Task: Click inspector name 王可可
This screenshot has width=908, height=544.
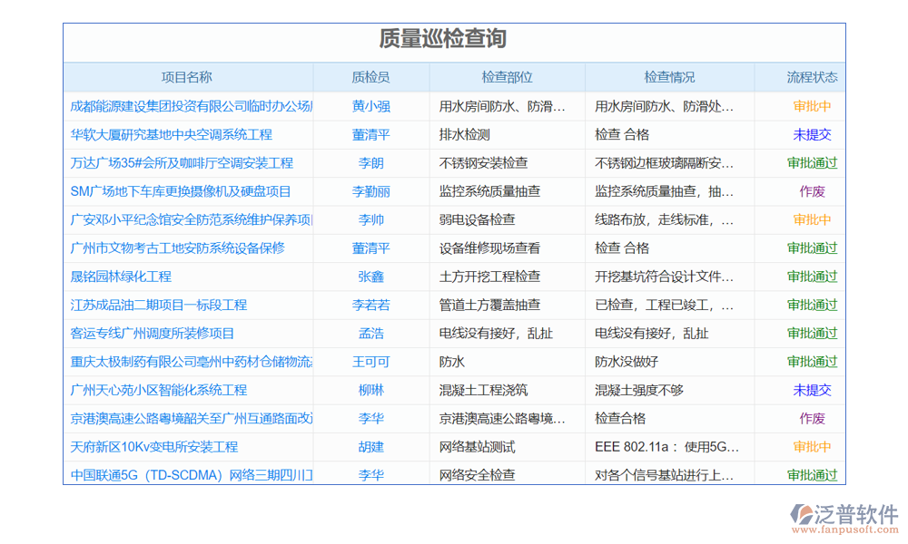Action: [370, 362]
